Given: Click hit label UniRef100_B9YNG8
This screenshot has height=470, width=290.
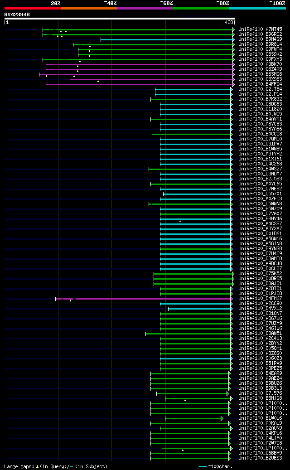Looking at the screenshot, I should pos(260,248).
